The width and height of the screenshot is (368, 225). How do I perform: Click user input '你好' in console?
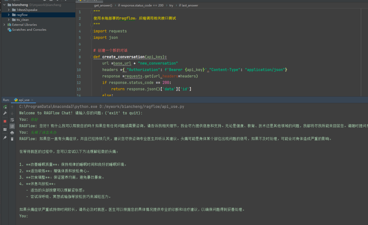[34, 119]
